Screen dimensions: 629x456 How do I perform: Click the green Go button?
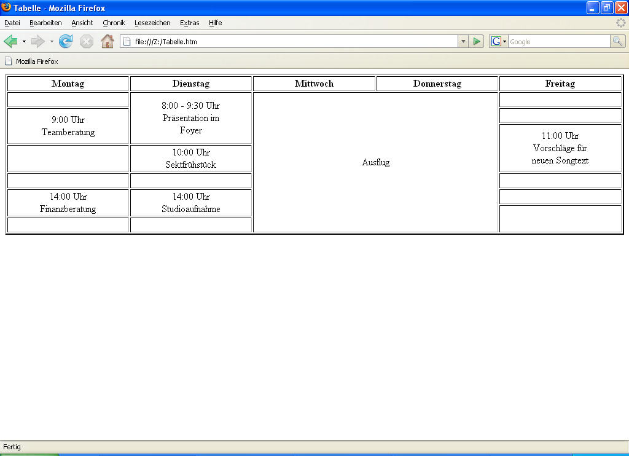click(477, 41)
